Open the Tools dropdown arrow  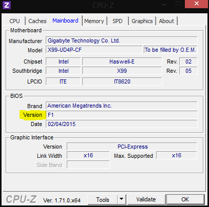pyautogui.click(x=122, y=199)
